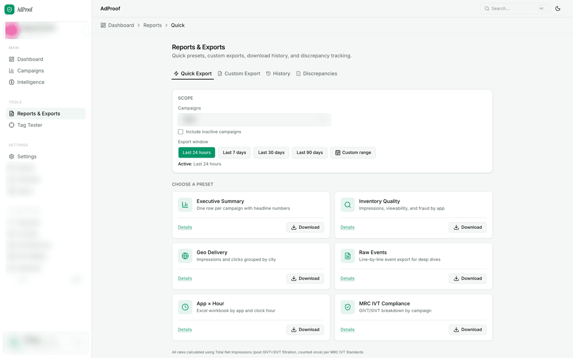View Details for MRC IVT Compliance
Screen dimensions: 573x358
pyautogui.click(x=348, y=329)
